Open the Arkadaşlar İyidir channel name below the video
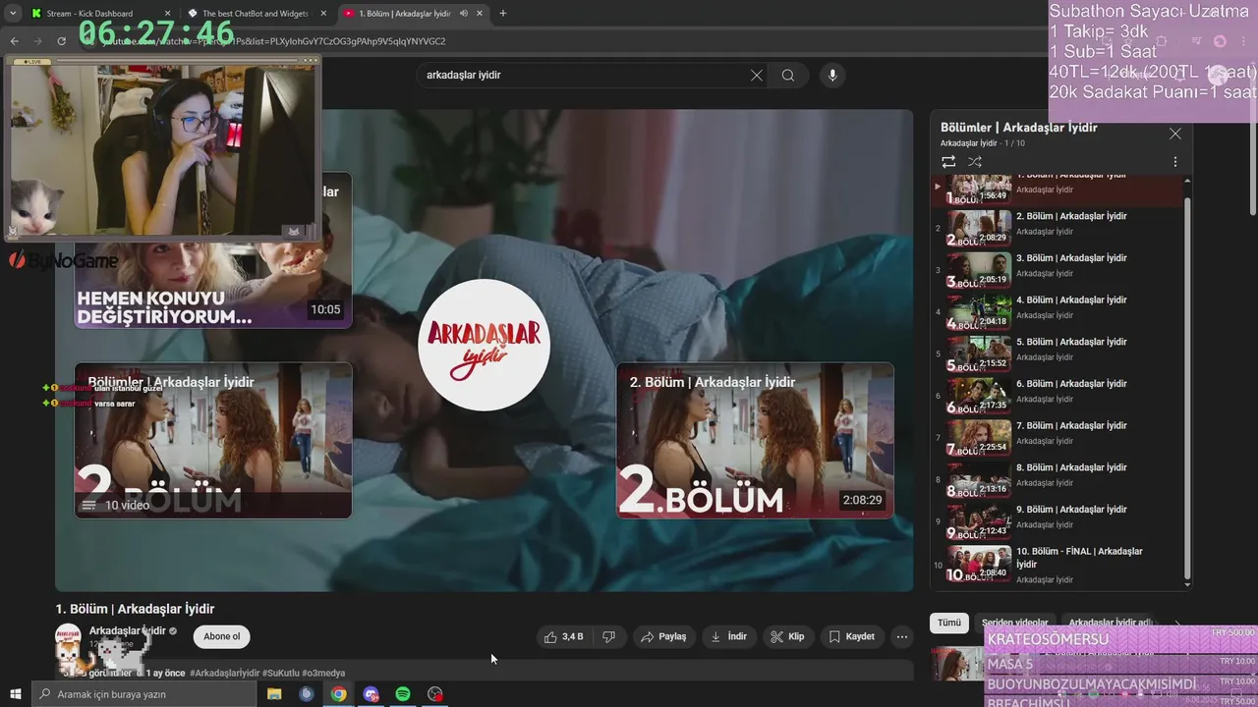 click(x=128, y=630)
